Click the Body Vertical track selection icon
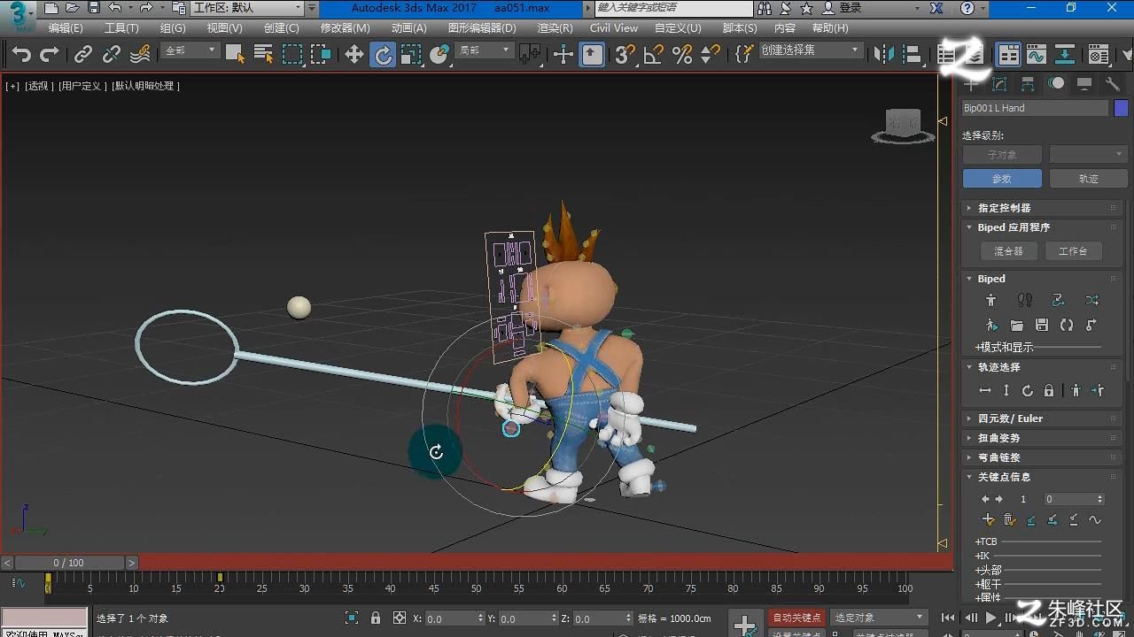The height and width of the screenshot is (637, 1134). [x=1006, y=390]
